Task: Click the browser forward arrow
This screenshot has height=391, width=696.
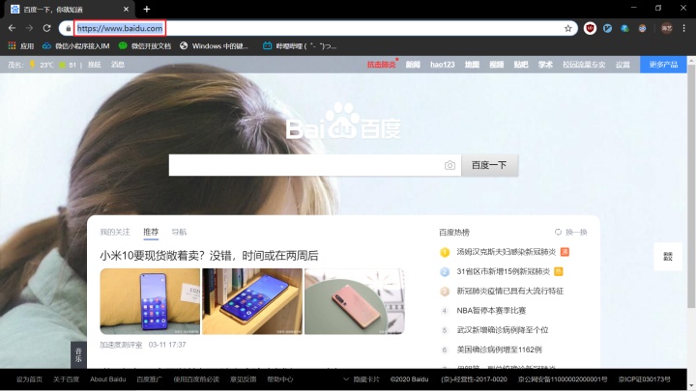Action: pos(29,28)
